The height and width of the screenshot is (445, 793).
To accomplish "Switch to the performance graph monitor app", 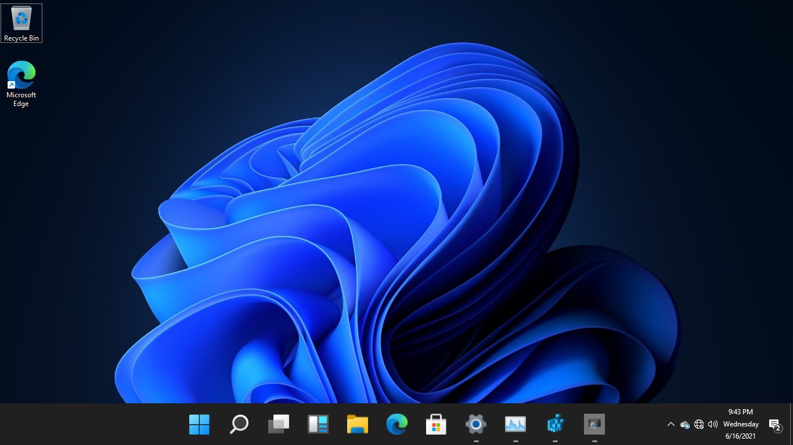I will pyautogui.click(x=516, y=424).
